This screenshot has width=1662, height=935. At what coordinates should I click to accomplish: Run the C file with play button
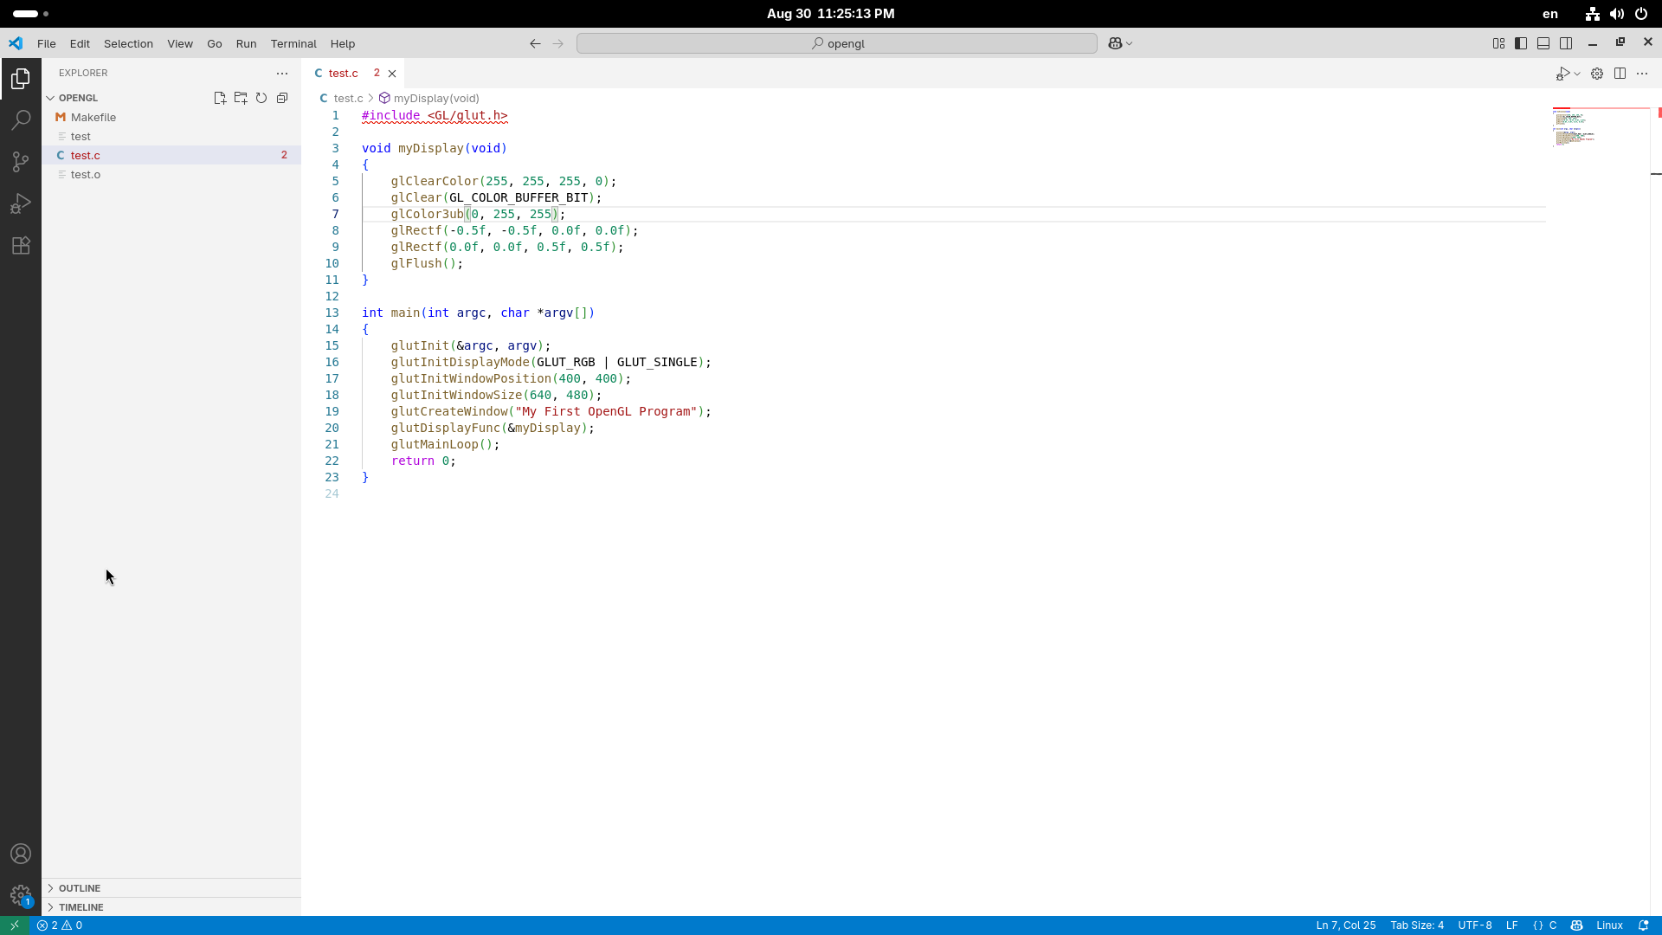coord(1563,74)
